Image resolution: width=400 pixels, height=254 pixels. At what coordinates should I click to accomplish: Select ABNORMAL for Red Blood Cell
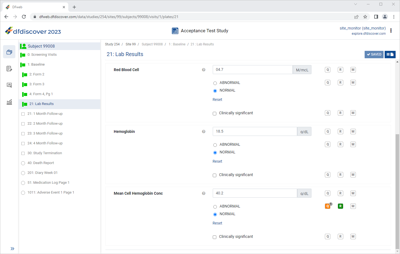point(215,83)
